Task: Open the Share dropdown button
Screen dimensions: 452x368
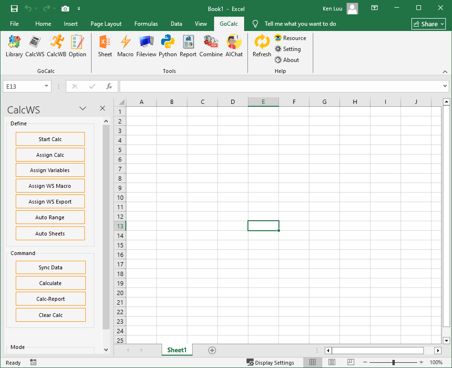Action: tap(428, 24)
